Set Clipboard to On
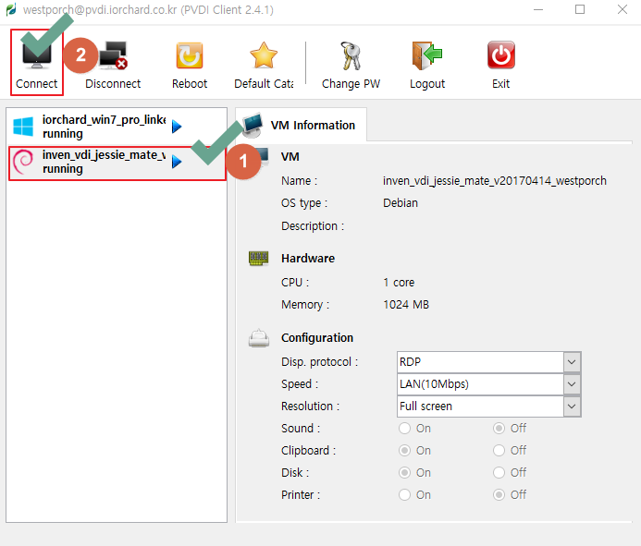 tap(405, 450)
